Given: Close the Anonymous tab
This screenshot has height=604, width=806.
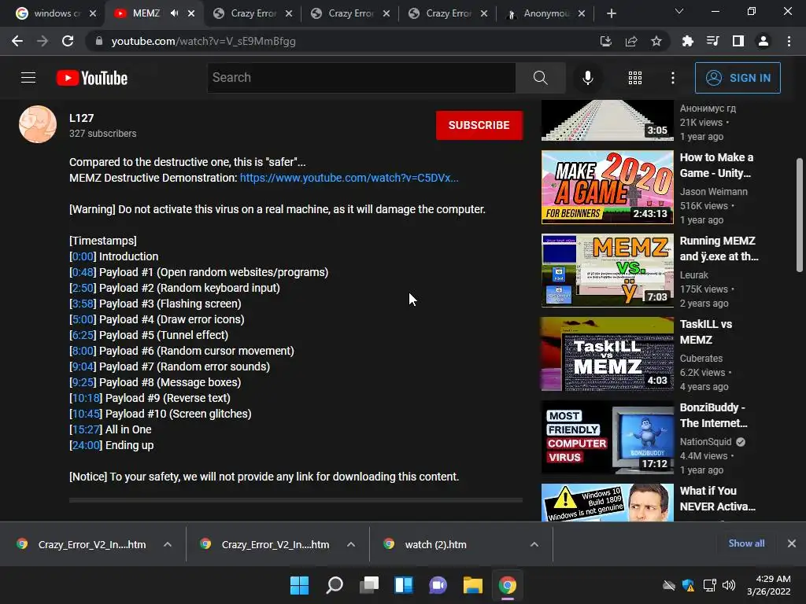Looking at the screenshot, I should (x=582, y=13).
